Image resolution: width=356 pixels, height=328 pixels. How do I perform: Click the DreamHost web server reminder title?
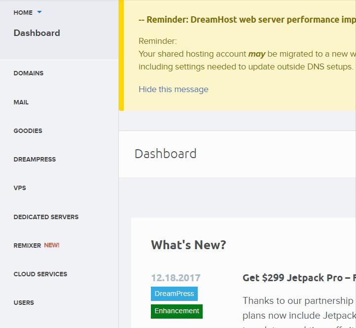click(247, 20)
